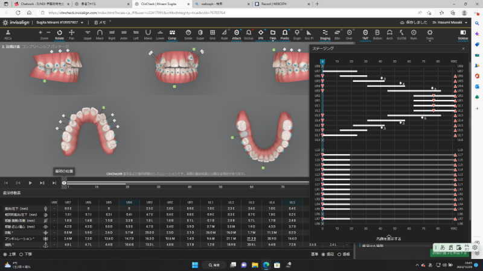Toggle the IPR display
483x271 pixels.
pos(261,33)
